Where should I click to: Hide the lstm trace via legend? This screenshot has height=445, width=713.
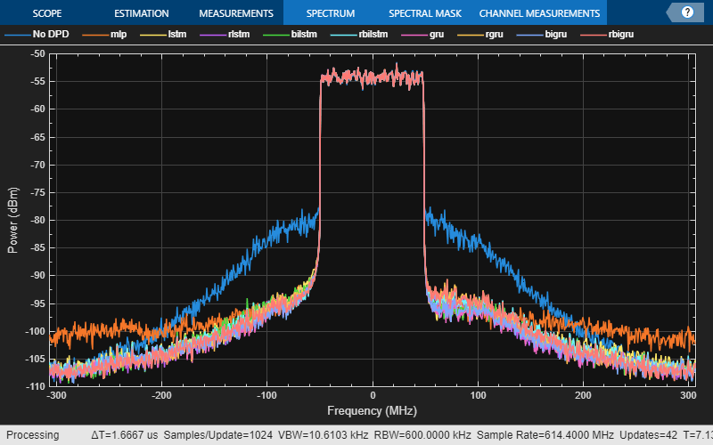pyautogui.click(x=163, y=36)
